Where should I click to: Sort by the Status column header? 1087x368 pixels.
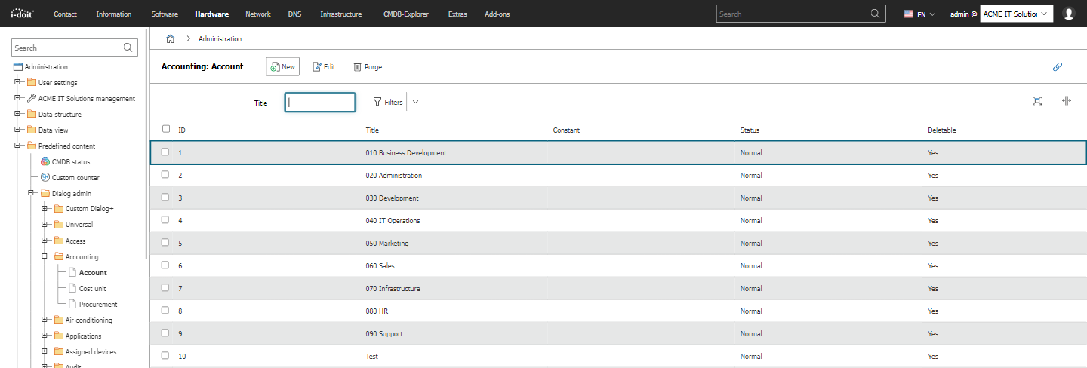(x=750, y=130)
